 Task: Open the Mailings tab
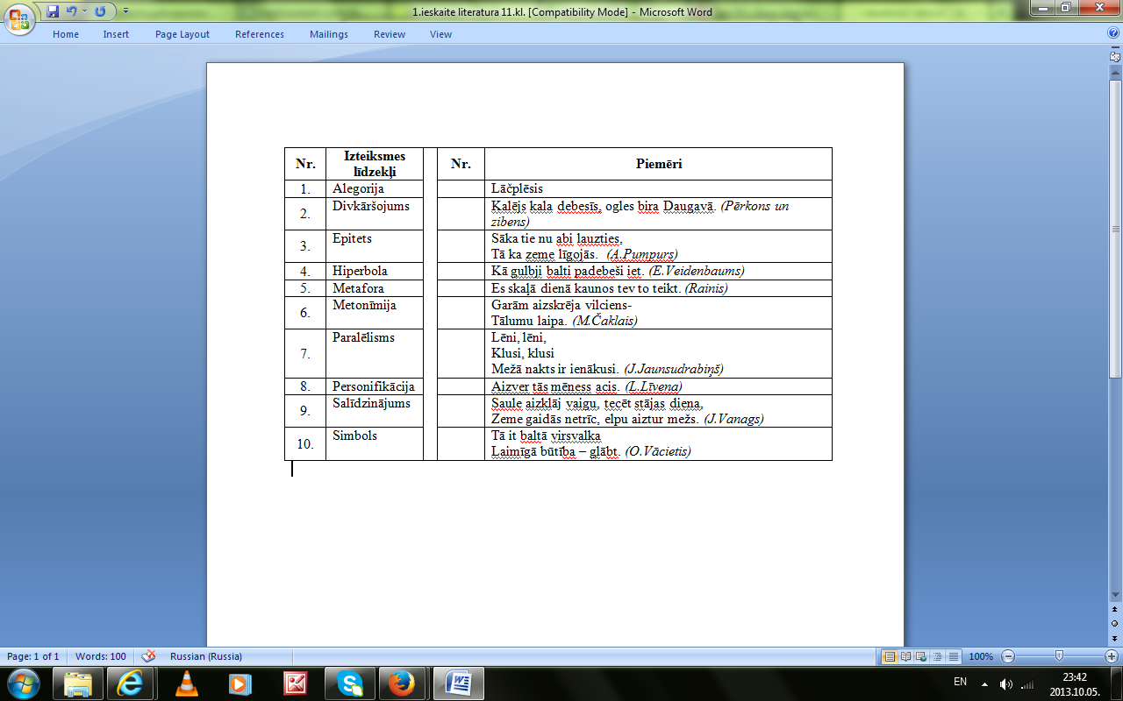329,34
